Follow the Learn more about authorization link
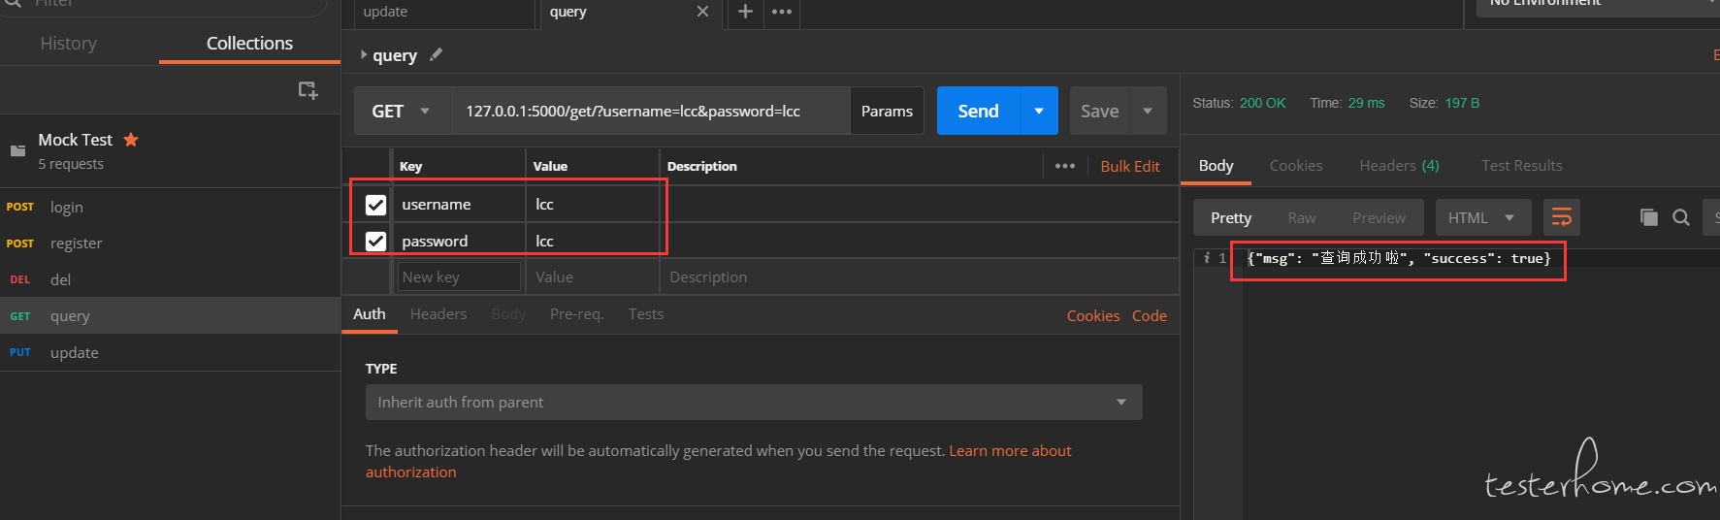Image resolution: width=1720 pixels, height=520 pixels. (x=1010, y=450)
